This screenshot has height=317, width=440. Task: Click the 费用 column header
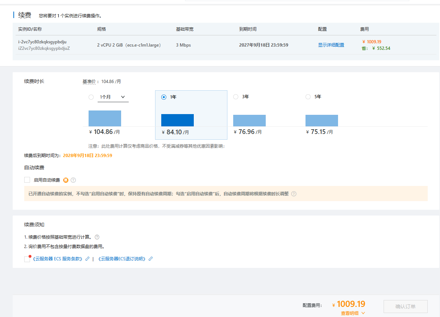(364, 29)
